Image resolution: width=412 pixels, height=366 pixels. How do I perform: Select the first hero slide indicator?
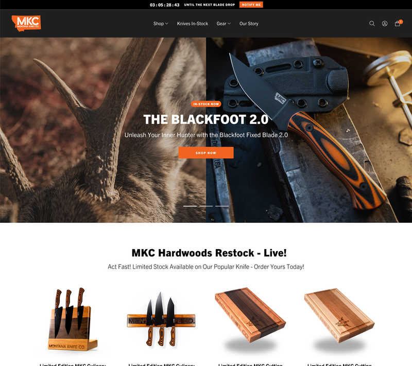pyautogui.click(x=190, y=206)
